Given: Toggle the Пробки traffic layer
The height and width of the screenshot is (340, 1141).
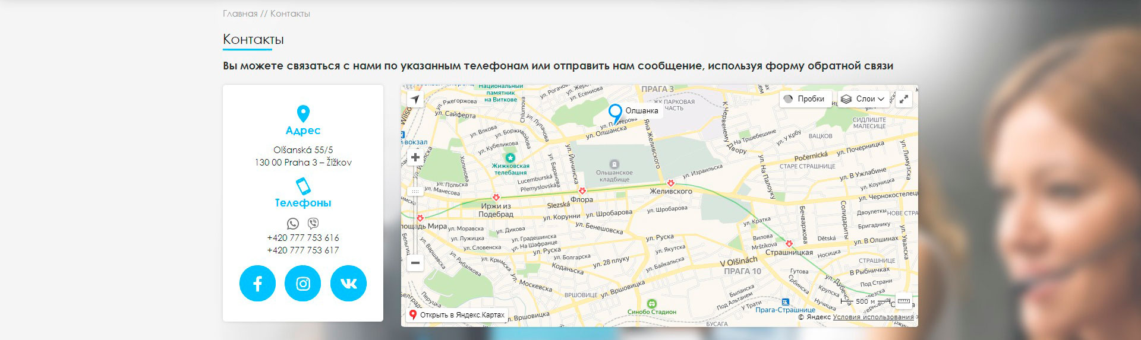Looking at the screenshot, I should tap(805, 99).
